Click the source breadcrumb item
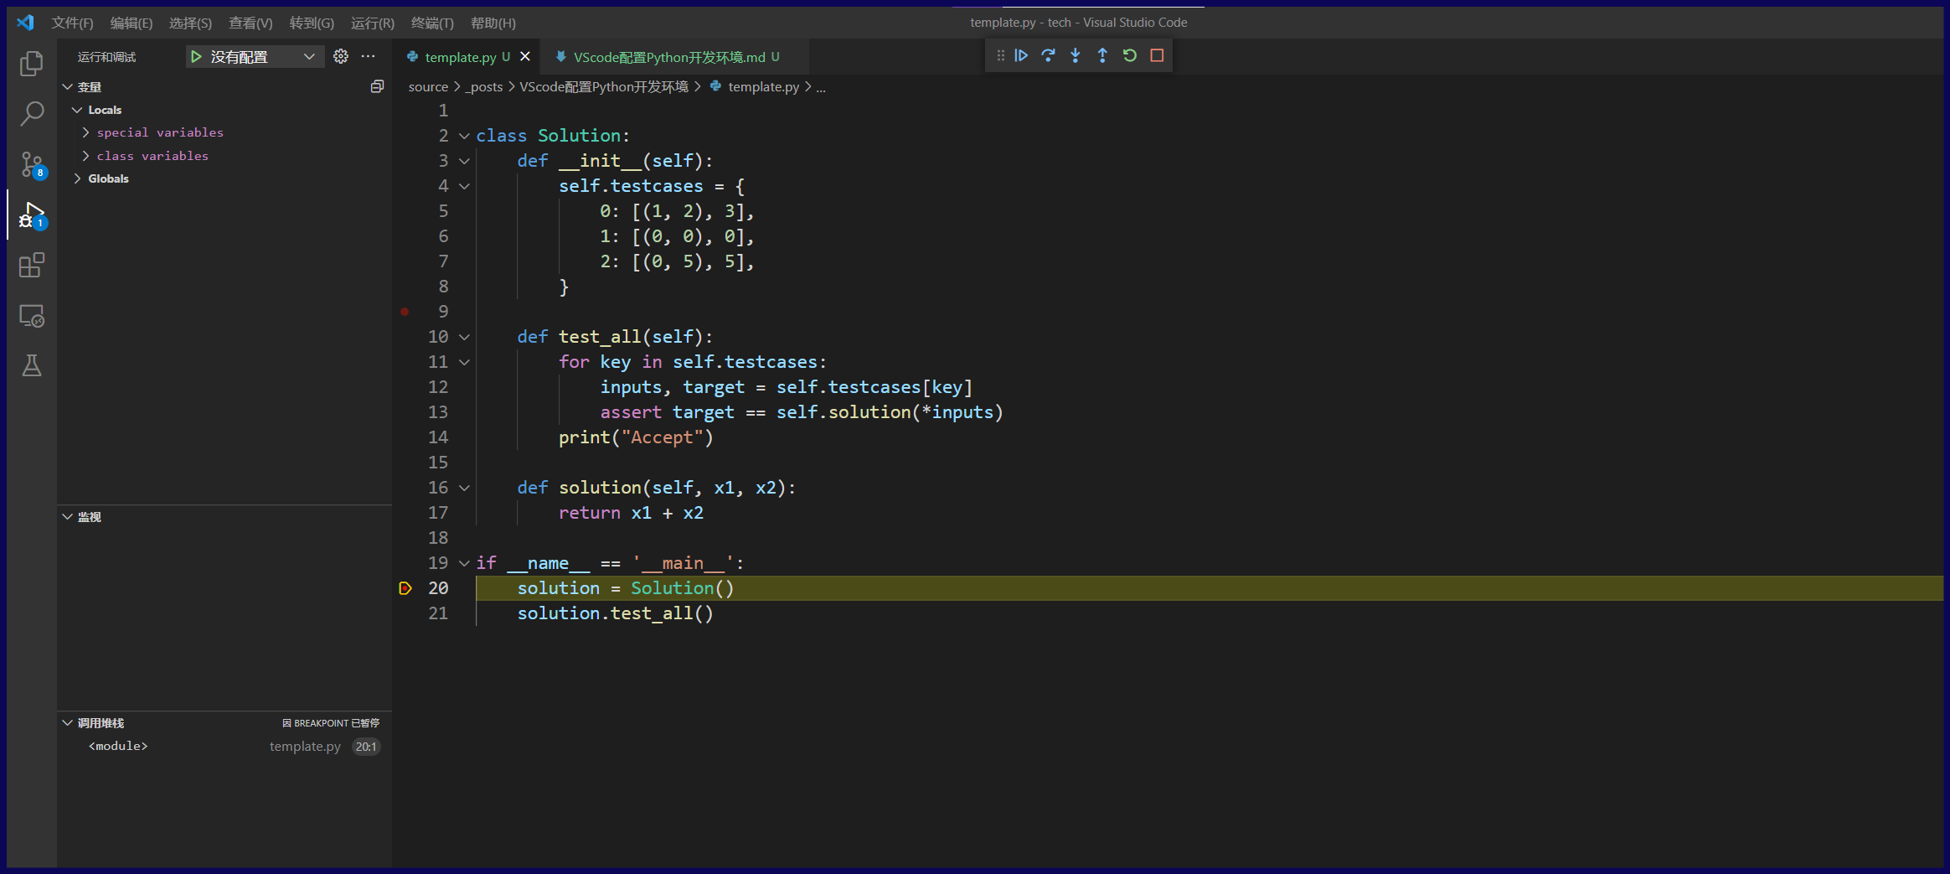 pyautogui.click(x=428, y=86)
